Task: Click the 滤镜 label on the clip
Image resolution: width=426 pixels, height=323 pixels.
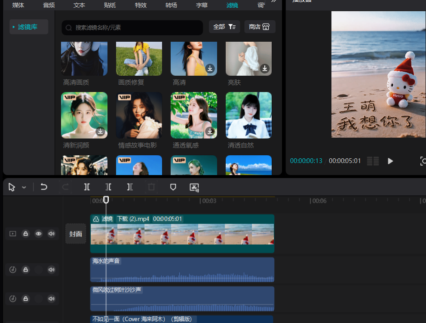Action: coord(107,219)
